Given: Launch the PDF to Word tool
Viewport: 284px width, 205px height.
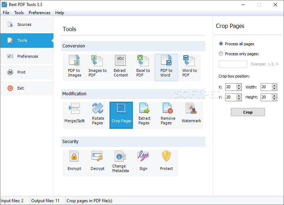Looking at the screenshot, I should tap(166, 67).
